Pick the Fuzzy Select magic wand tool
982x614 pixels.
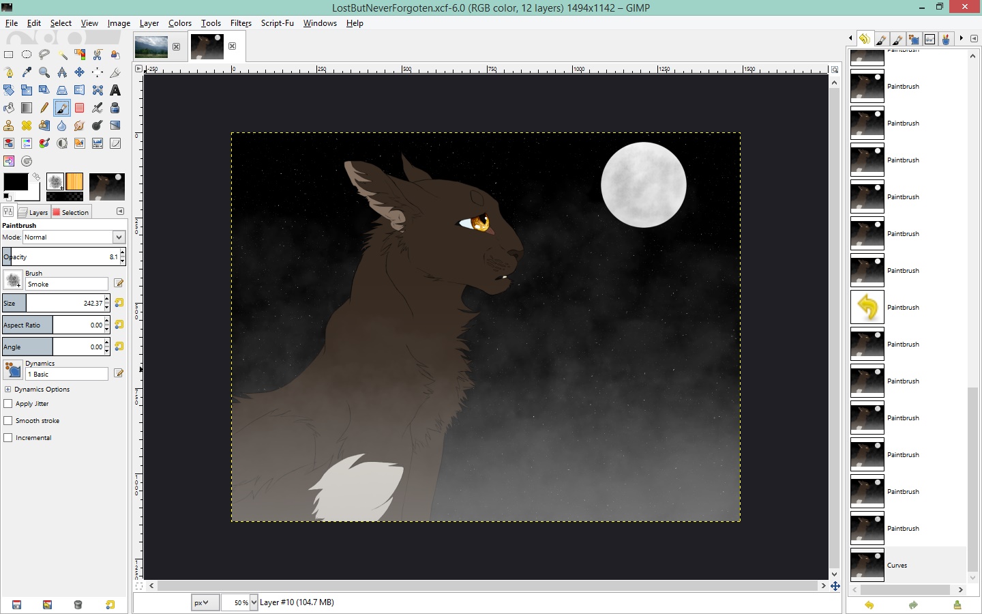62,55
